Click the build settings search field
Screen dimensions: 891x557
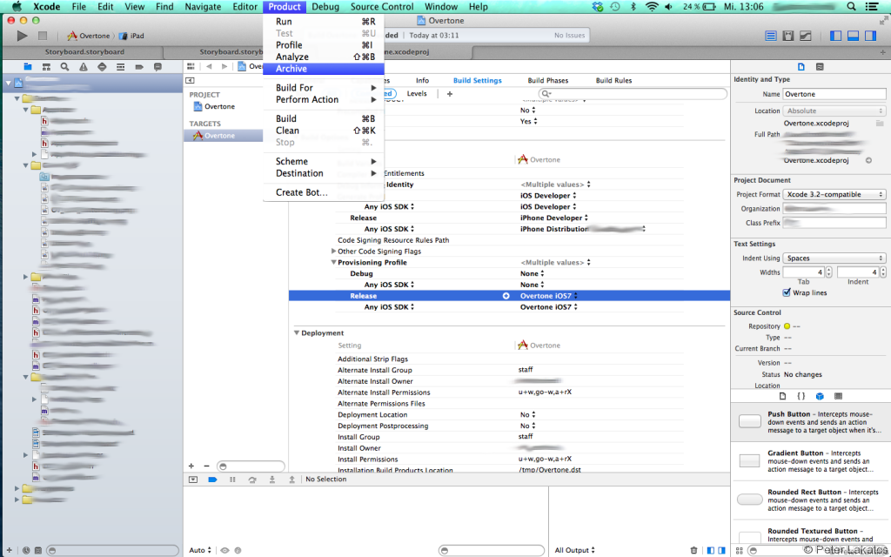point(633,94)
